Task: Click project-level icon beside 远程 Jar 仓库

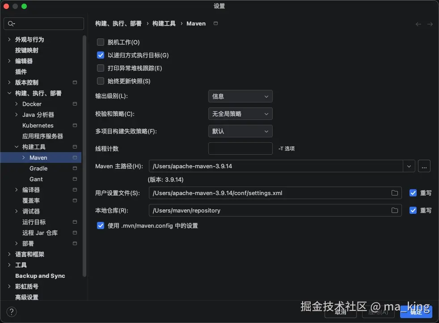Action: pos(75,233)
